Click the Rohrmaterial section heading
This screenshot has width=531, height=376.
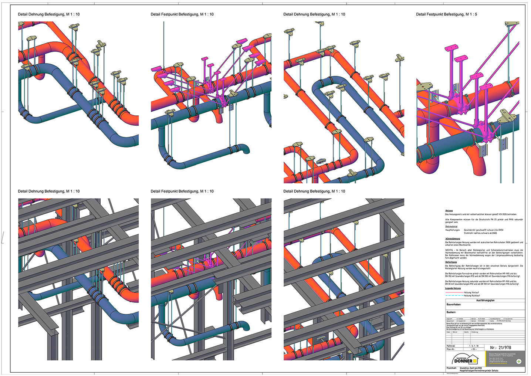[451, 227]
